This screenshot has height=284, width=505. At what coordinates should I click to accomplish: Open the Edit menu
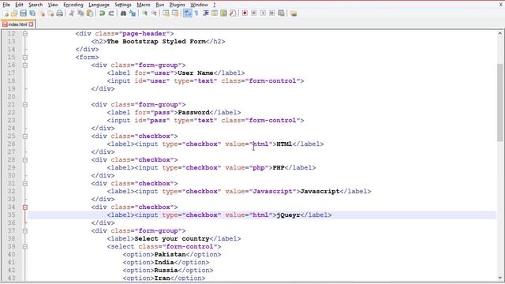19,5
